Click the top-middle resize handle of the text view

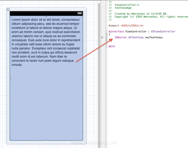tap(46, 16)
